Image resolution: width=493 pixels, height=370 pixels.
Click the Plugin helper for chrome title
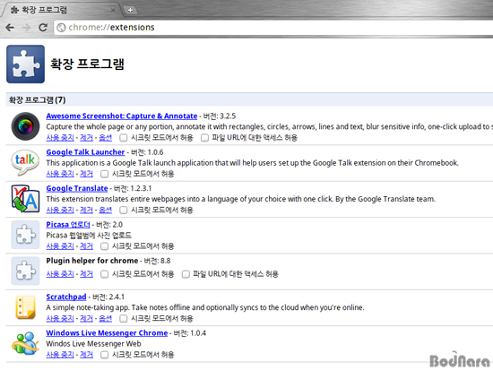(x=92, y=261)
